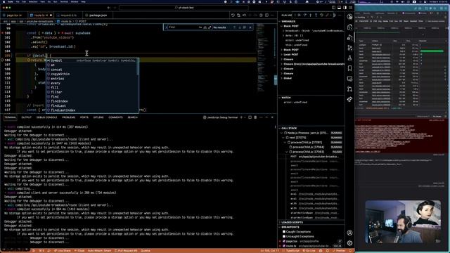The width and height of the screenshot is (450, 253).
Task: Kill terminal with trash icon
Action: click(x=255, y=117)
